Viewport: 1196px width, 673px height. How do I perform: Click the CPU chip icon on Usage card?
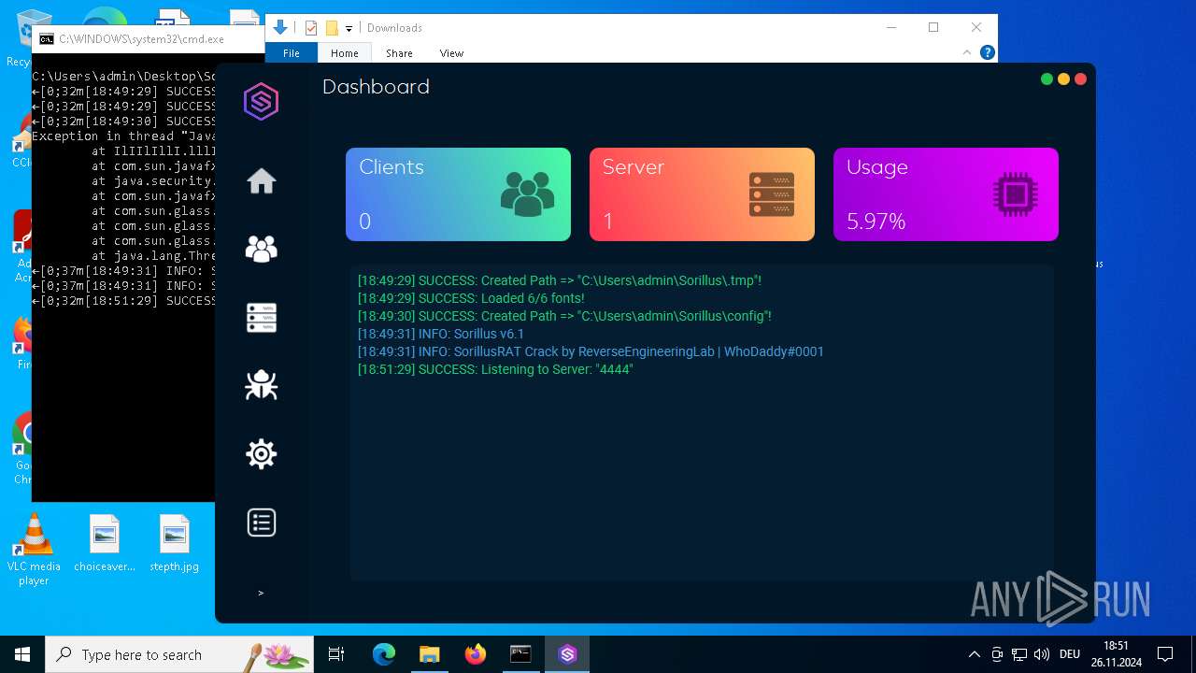coord(1015,194)
